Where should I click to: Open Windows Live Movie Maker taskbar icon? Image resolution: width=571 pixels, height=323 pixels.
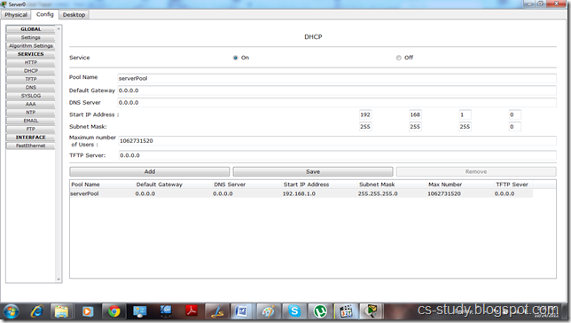pos(346,311)
